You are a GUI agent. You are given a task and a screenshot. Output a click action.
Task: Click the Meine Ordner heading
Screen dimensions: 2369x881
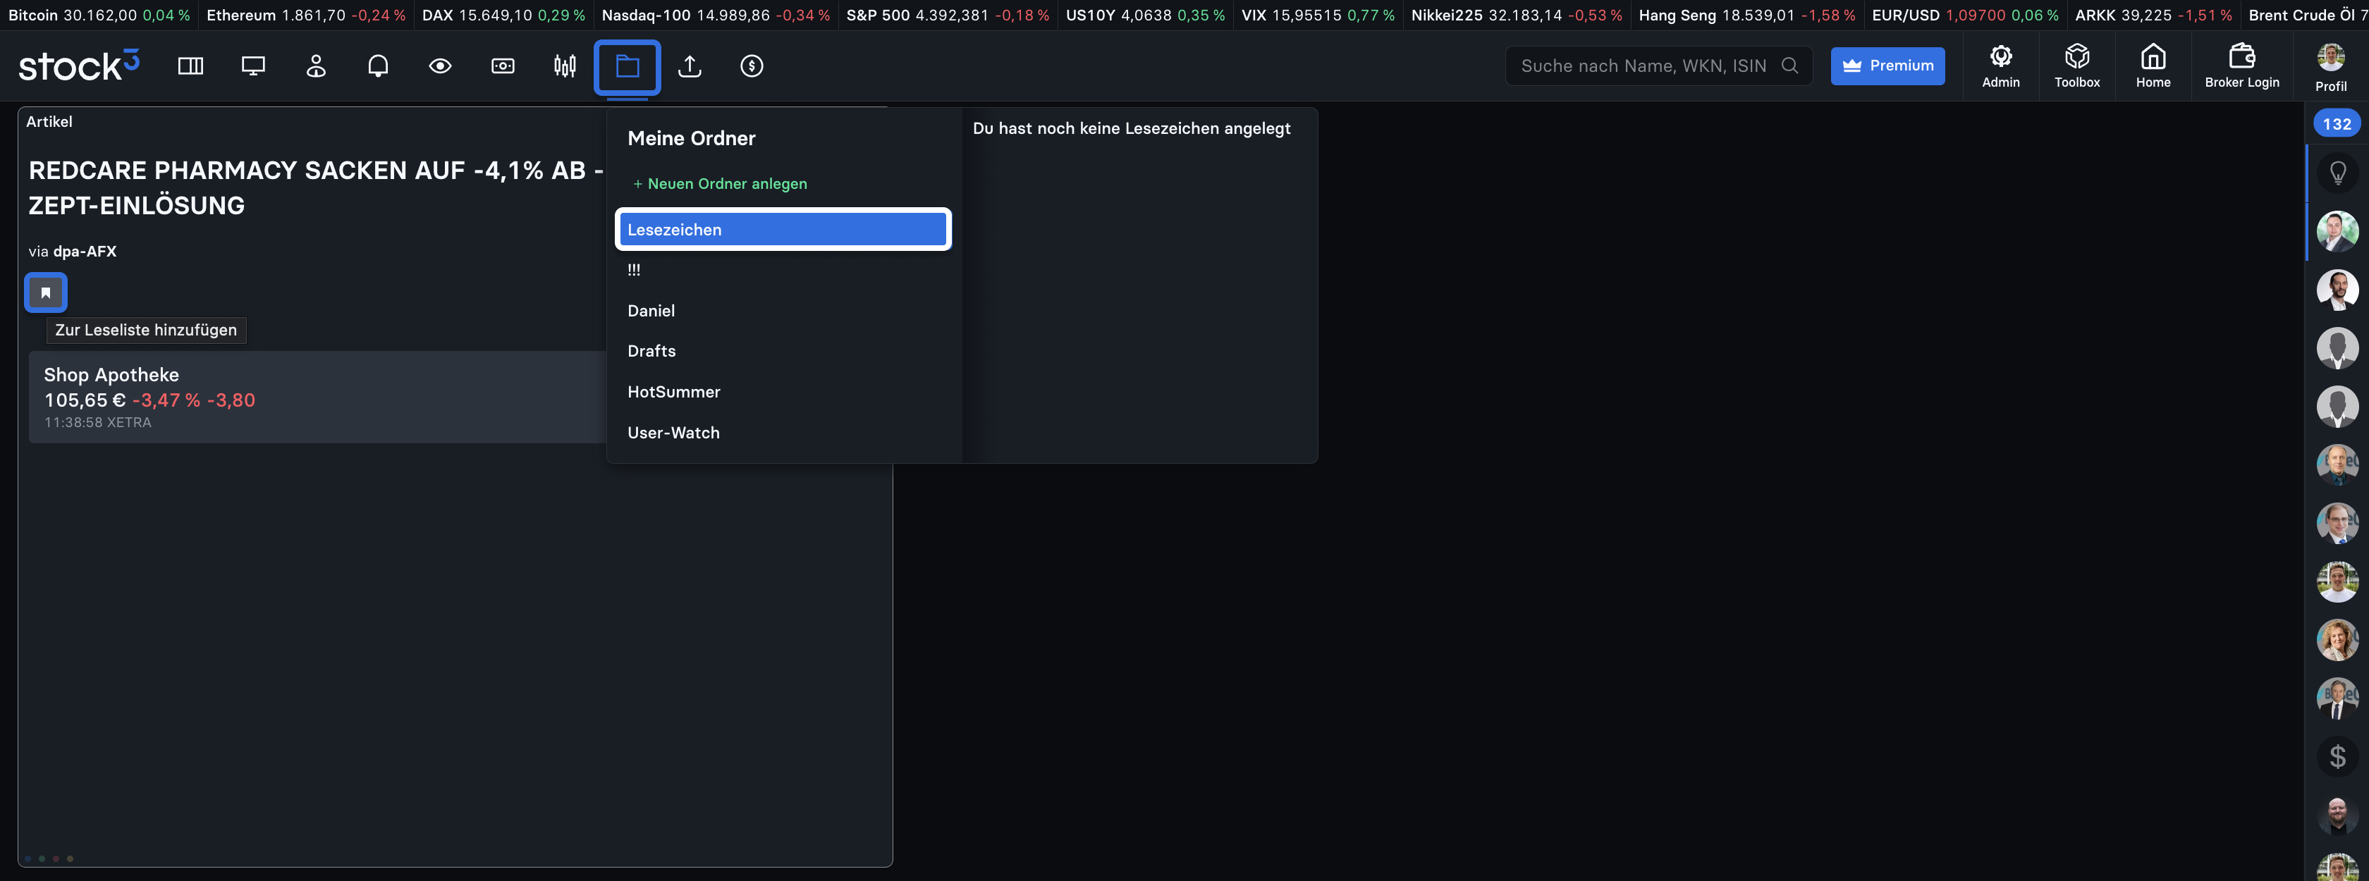[x=692, y=138]
